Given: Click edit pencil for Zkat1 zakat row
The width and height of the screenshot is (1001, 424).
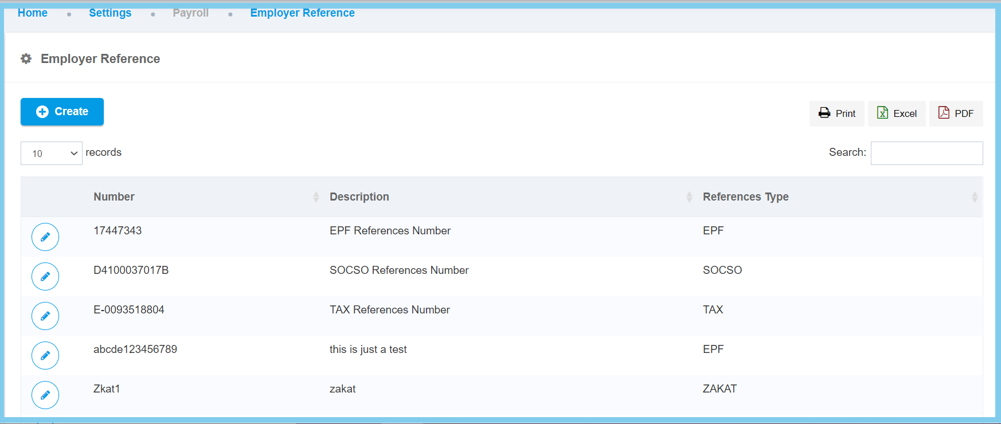Looking at the screenshot, I should 45,395.
